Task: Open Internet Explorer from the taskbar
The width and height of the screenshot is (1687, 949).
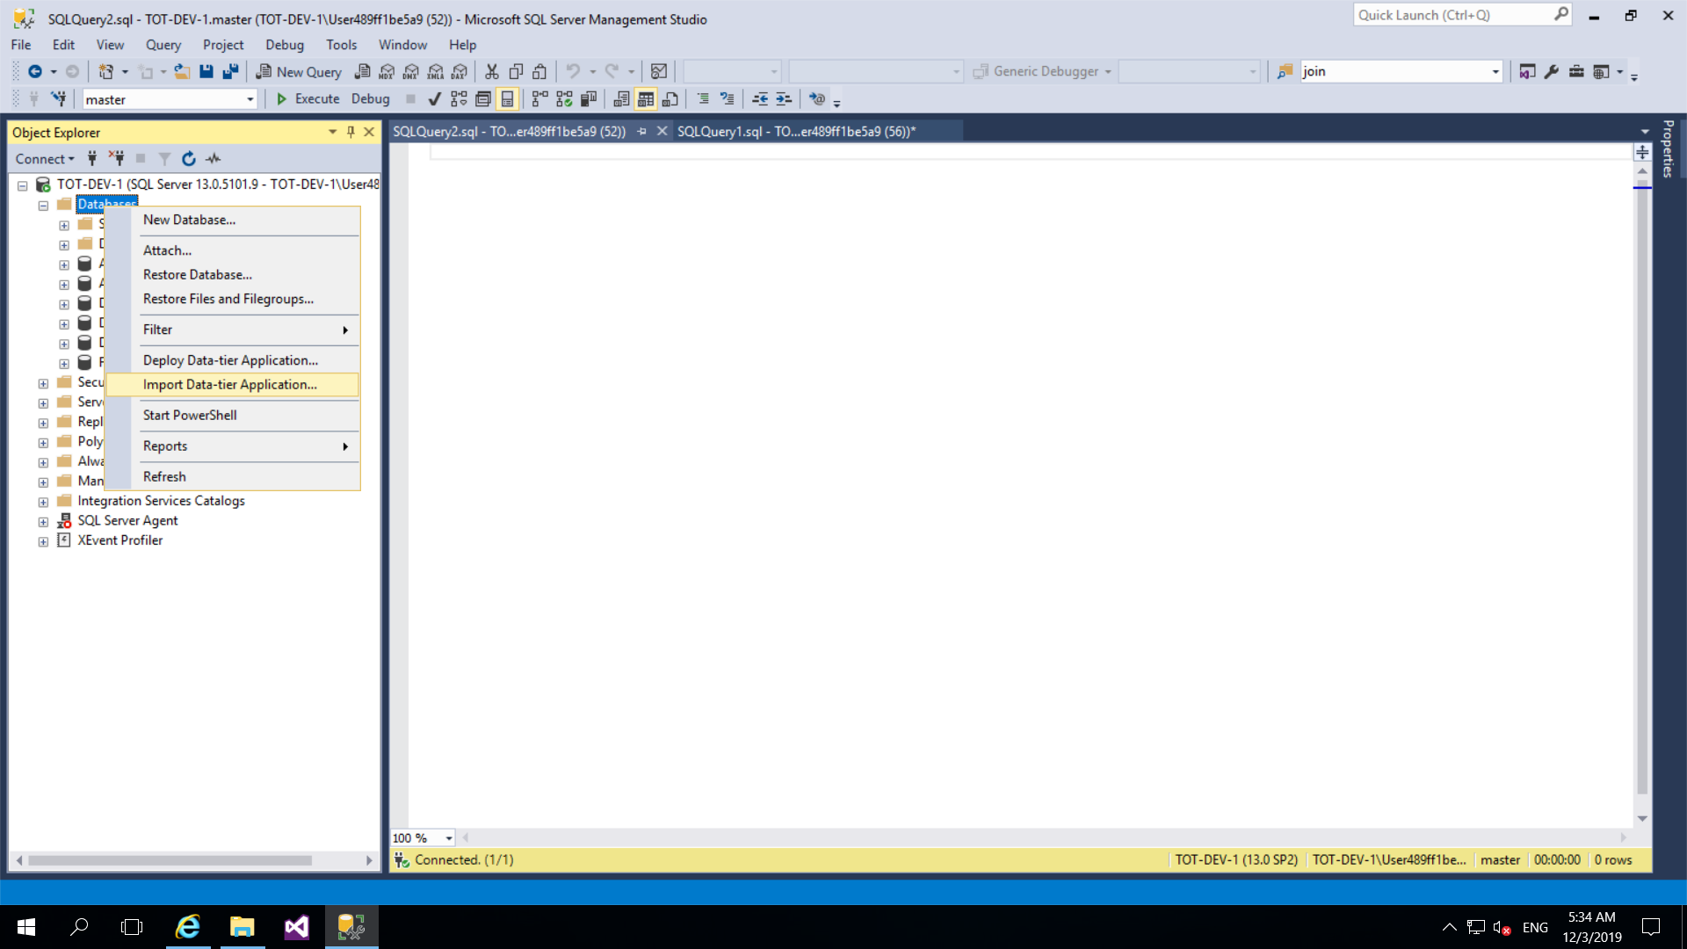Action: [x=188, y=927]
